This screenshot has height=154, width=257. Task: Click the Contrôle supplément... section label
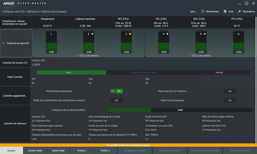point(15,96)
